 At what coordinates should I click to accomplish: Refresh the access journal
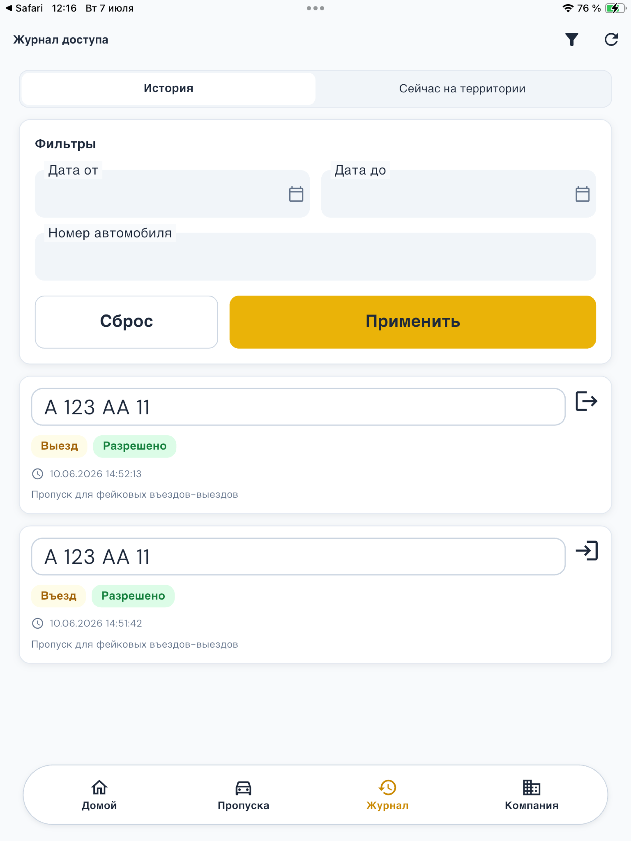tap(611, 39)
